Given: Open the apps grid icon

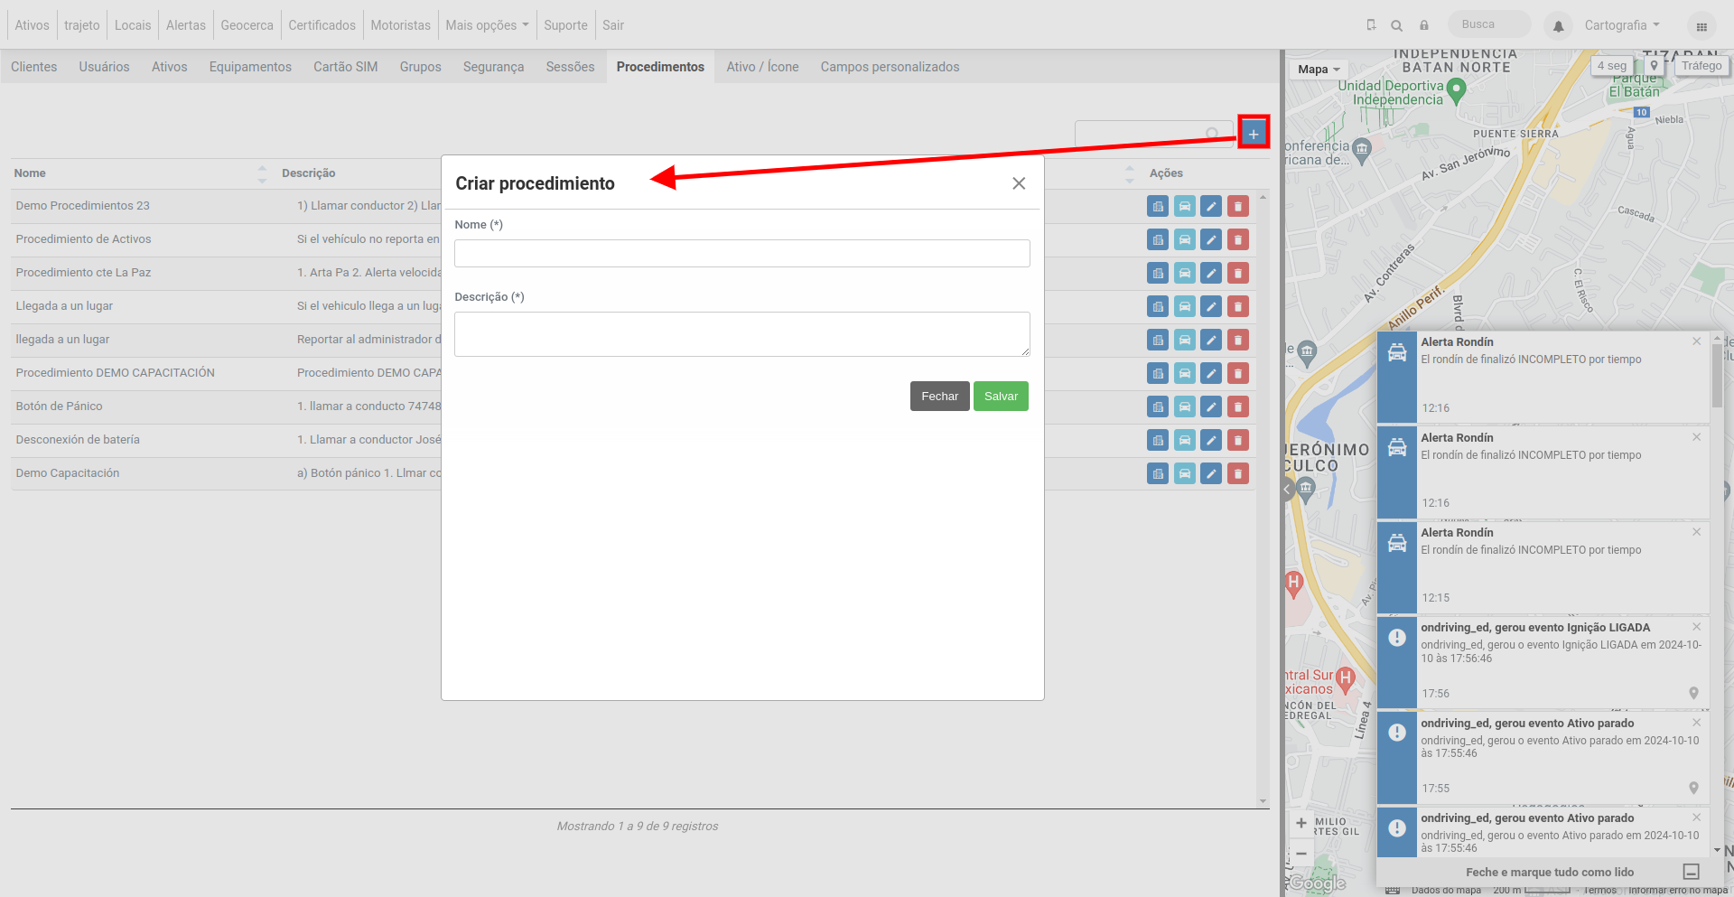Looking at the screenshot, I should [x=1701, y=26].
